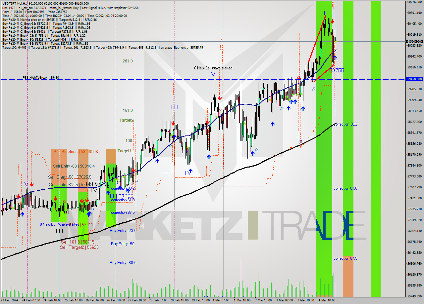424x304 pixels.
Task: Select the 'Sell Stoploss | 58260.98' label
Action: point(76,151)
